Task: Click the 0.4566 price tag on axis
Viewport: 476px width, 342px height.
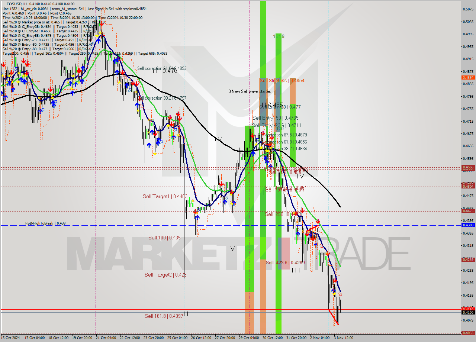Action: (468, 167)
